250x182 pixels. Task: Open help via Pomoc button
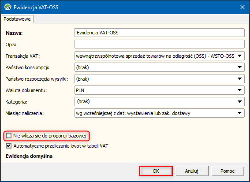pos(228,171)
